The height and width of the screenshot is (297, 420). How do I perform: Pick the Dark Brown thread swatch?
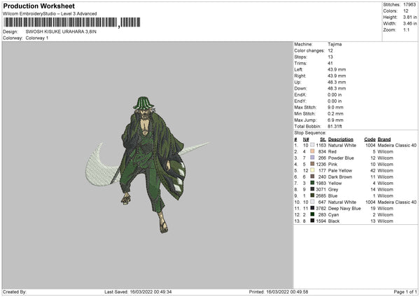pyautogui.click(x=312, y=177)
